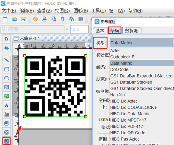Click the printer icon in toolbar

[x=44, y=19]
